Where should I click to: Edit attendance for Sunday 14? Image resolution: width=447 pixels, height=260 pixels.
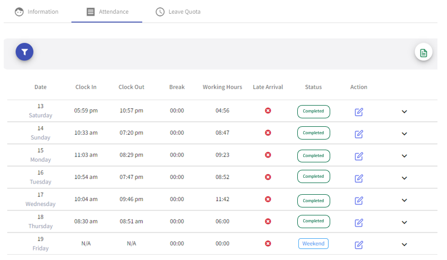tap(359, 134)
